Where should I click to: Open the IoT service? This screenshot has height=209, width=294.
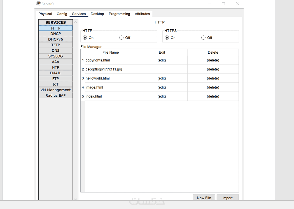[x=56, y=84]
